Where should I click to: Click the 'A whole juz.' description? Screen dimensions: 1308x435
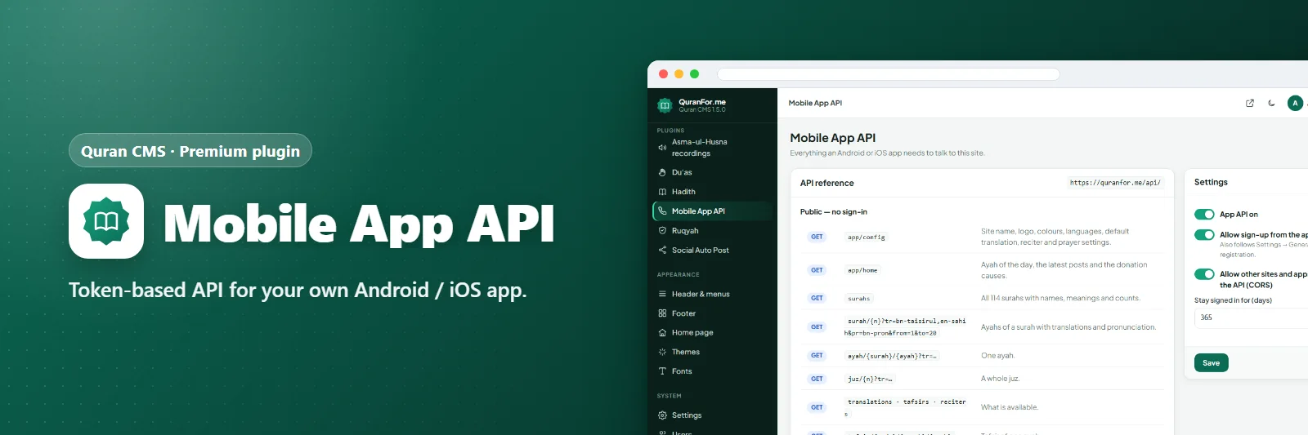[1001, 379]
